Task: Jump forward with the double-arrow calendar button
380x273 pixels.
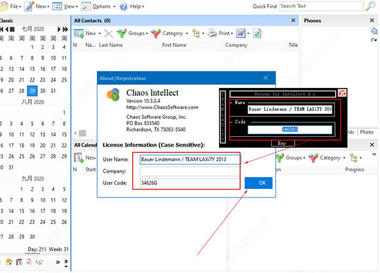Action: pos(65,29)
